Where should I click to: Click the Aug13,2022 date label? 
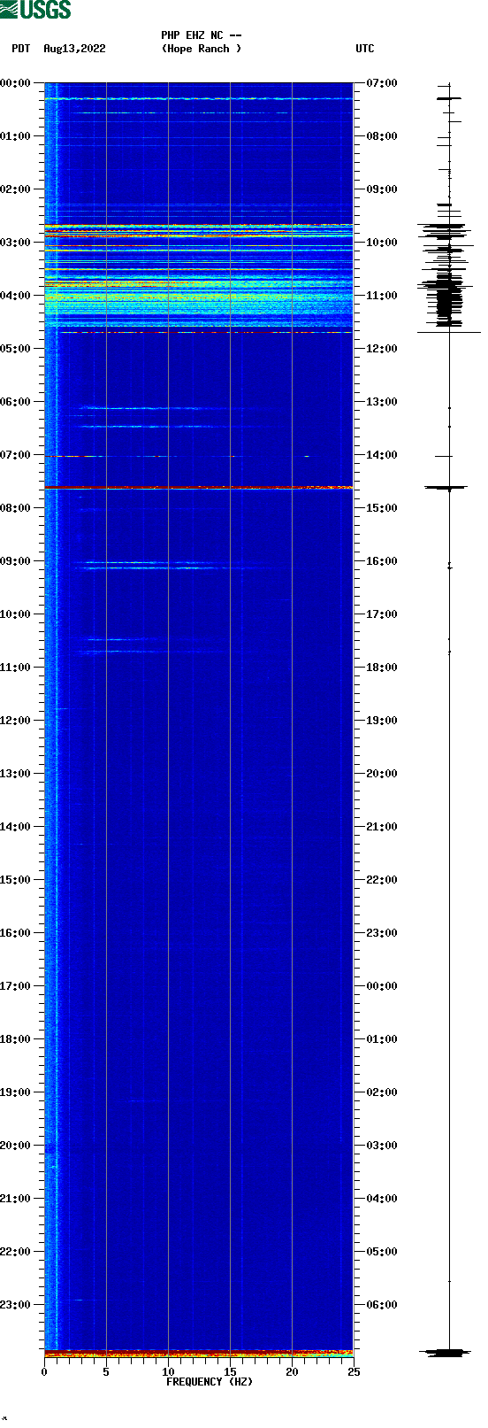pos(74,49)
